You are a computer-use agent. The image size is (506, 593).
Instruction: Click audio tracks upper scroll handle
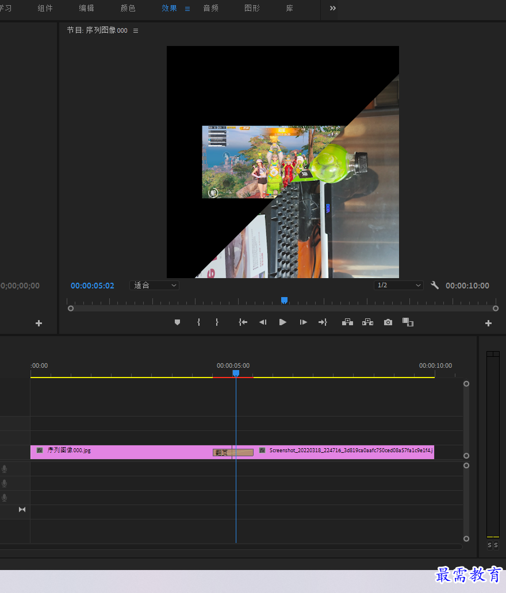466,465
